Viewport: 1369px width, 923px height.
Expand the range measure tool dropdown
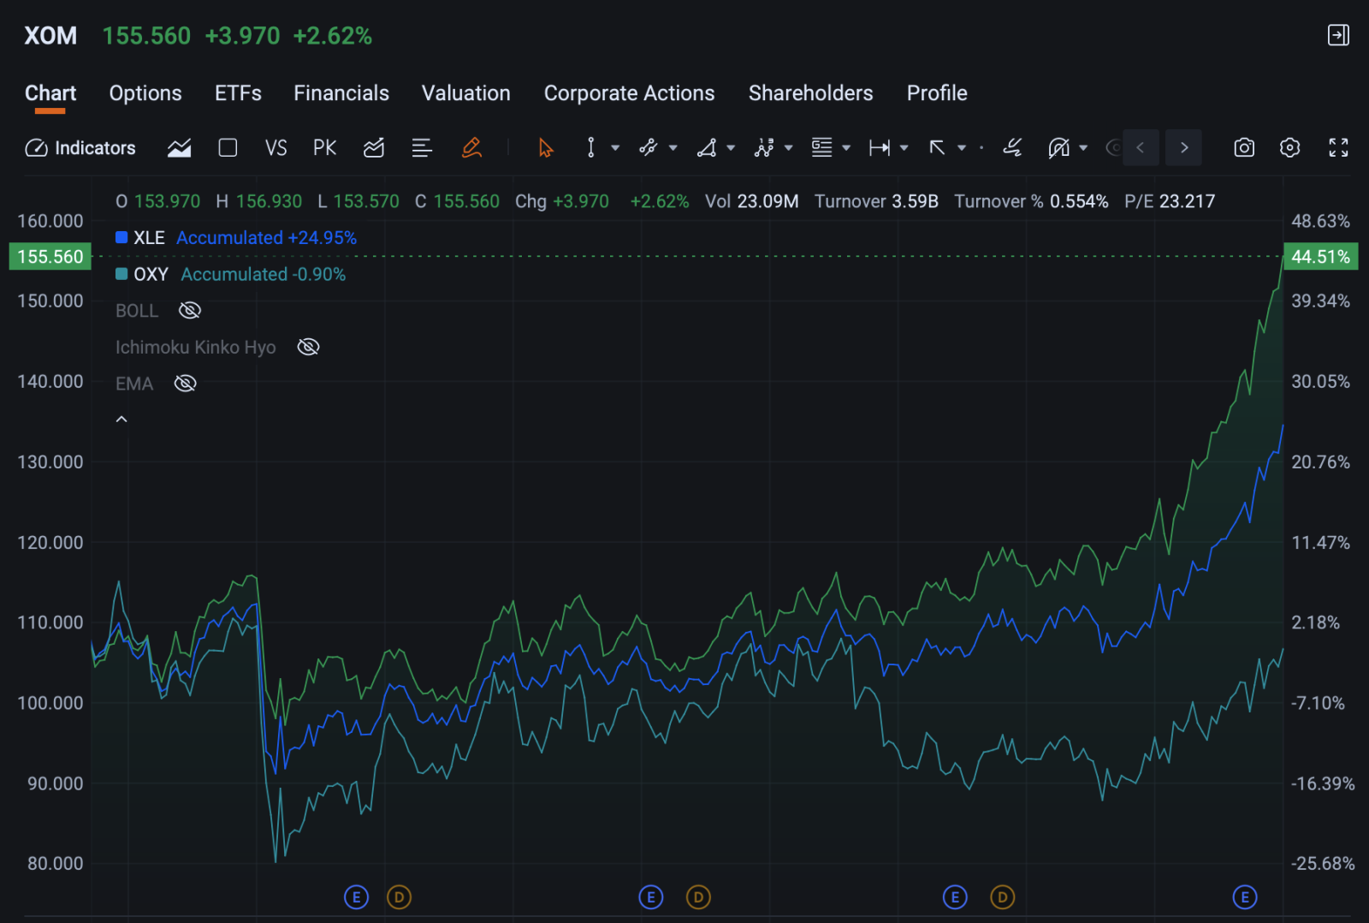click(x=904, y=148)
